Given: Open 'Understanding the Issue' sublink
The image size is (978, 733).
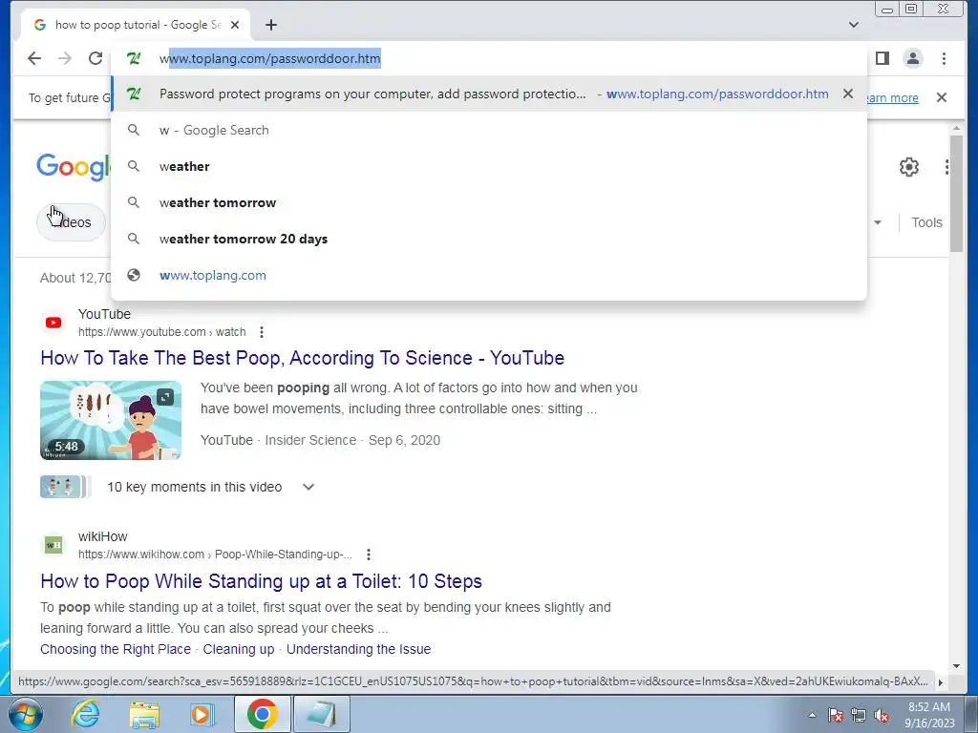Looking at the screenshot, I should coord(359,649).
